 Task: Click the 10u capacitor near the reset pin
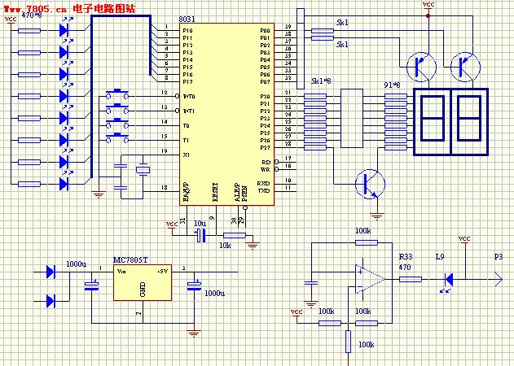[x=201, y=236]
